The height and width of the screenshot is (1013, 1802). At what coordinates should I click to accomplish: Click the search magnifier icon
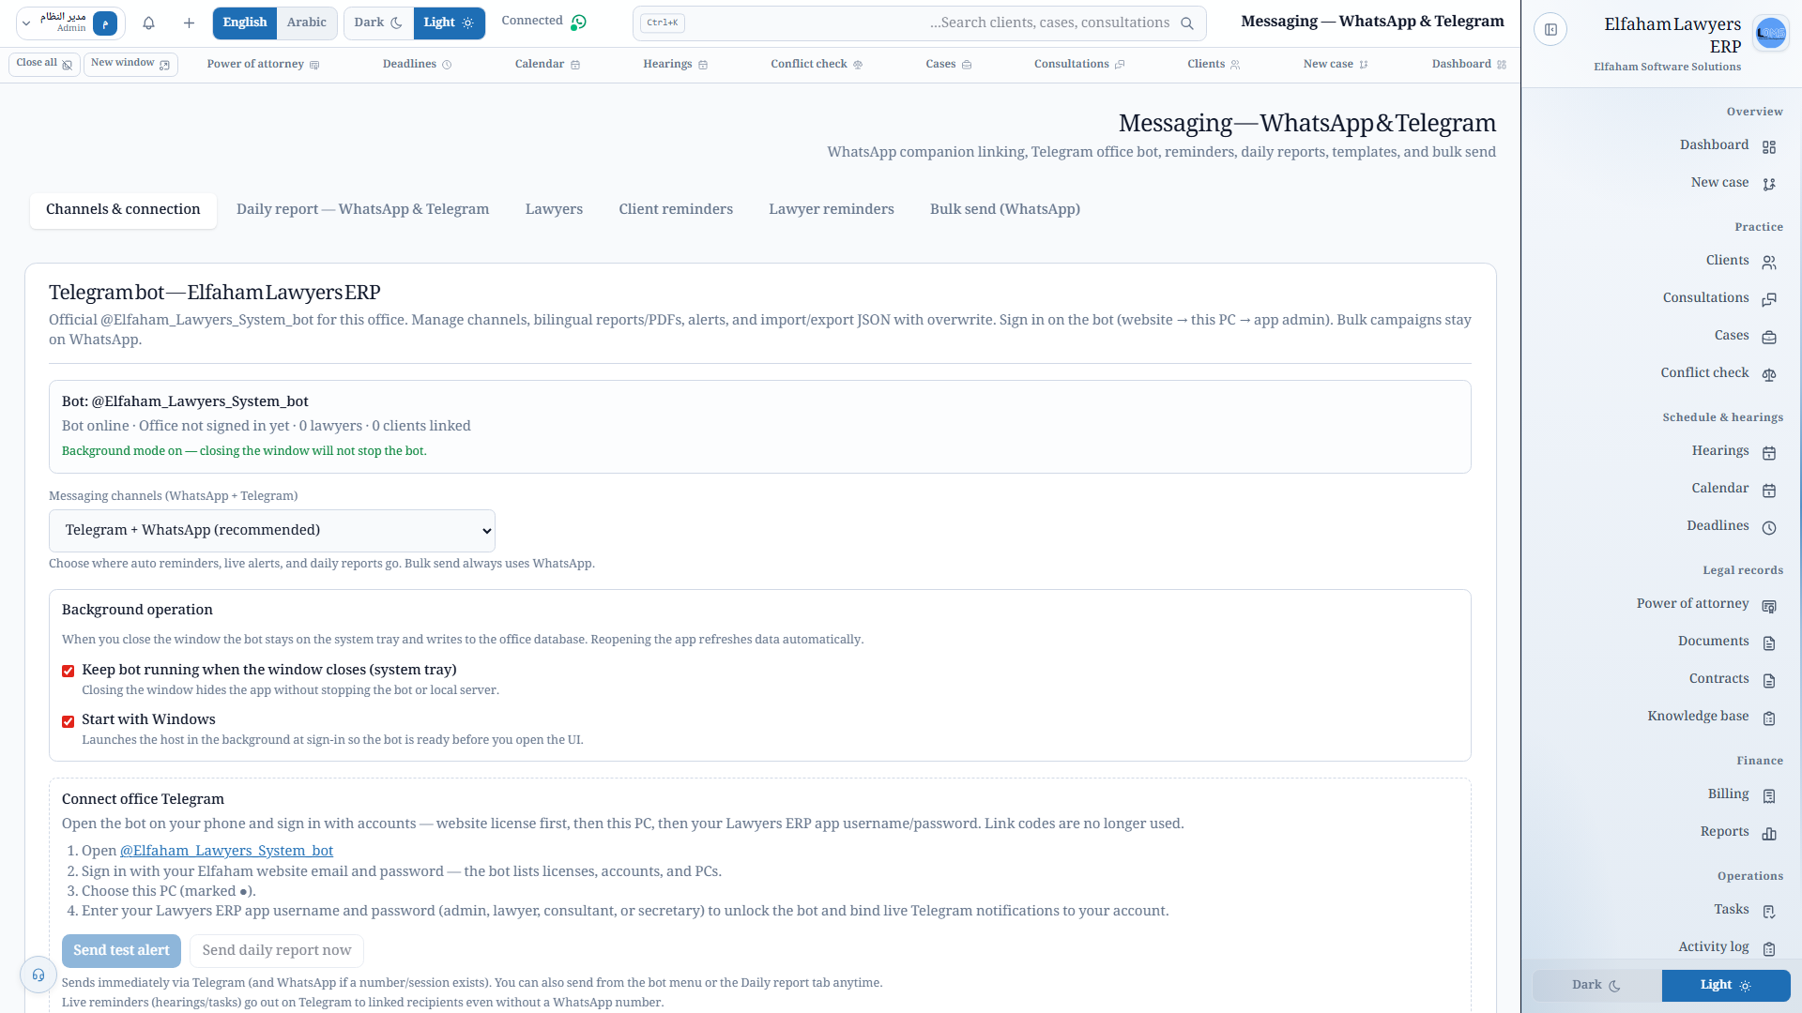point(1187,23)
